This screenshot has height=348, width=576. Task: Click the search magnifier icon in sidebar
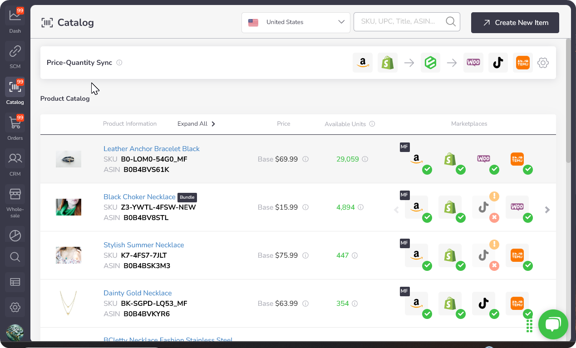[15, 257]
